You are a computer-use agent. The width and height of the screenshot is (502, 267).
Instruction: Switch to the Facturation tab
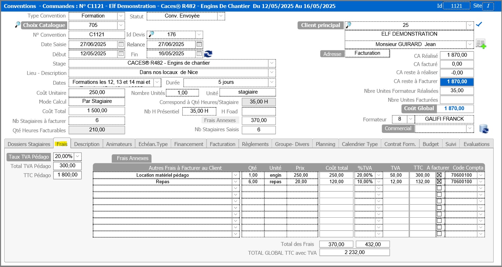click(223, 144)
